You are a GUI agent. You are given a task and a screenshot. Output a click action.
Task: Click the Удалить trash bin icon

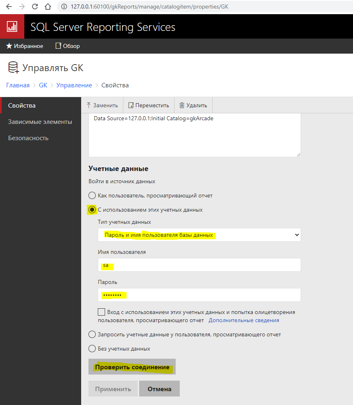182,105
